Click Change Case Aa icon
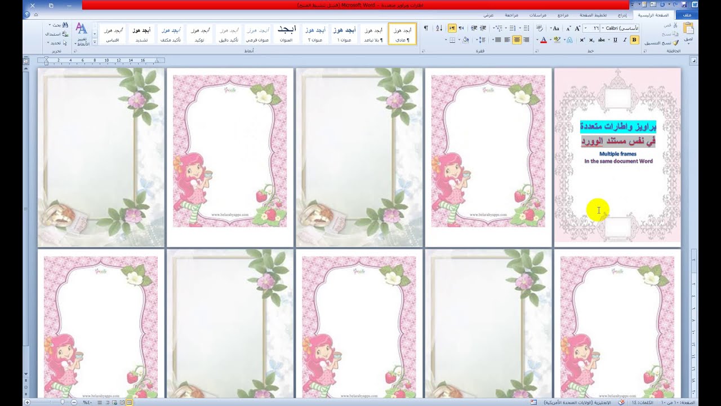 [555, 28]
